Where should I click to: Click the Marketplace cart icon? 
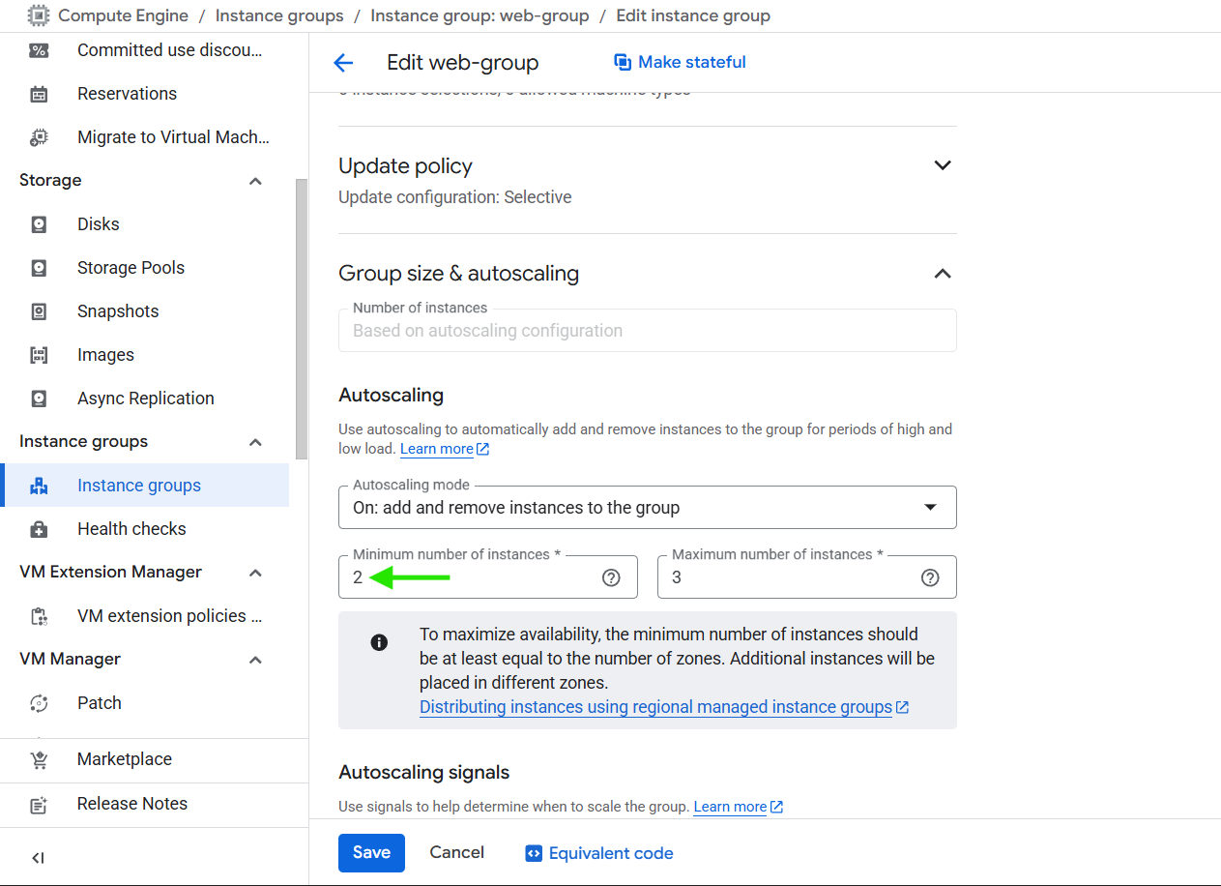[39, 760]
